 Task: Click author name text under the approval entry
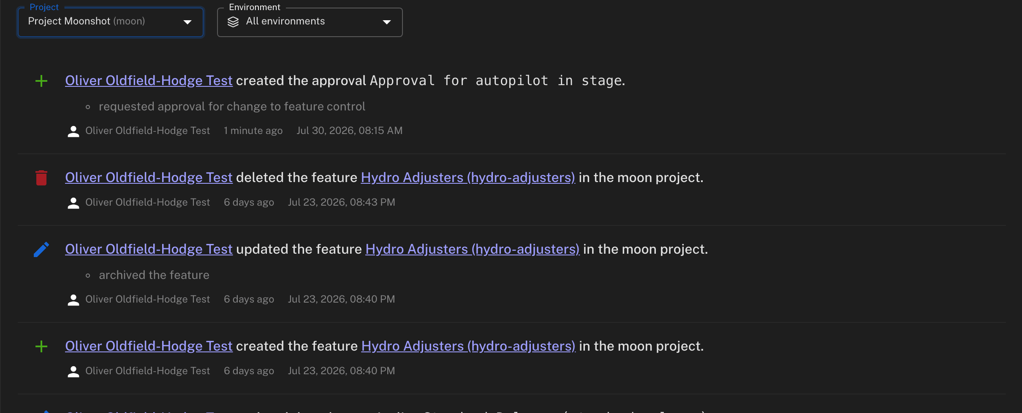point(147,131)
